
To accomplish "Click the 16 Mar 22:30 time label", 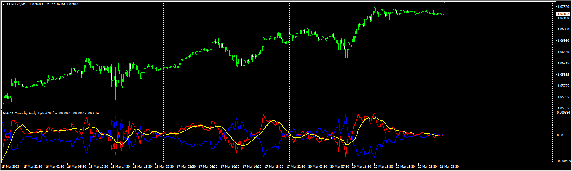I will point(164,167).
